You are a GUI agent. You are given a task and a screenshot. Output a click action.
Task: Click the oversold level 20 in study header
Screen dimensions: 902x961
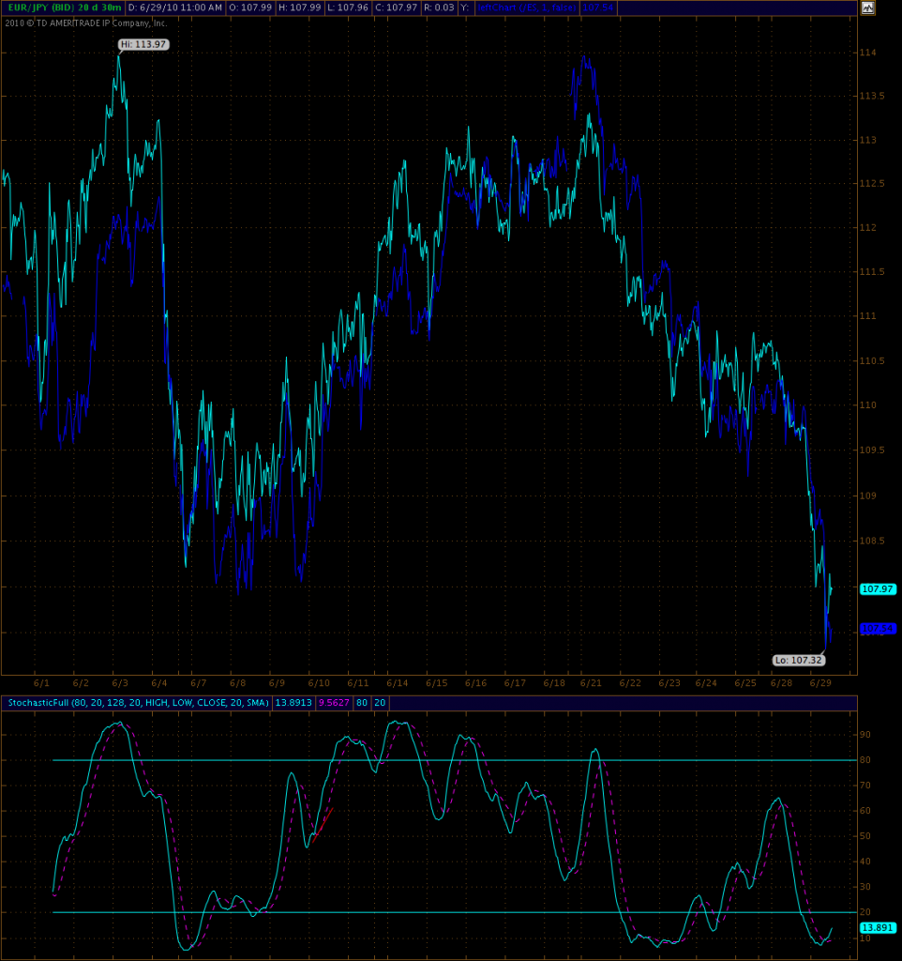(x=380, y=702)
